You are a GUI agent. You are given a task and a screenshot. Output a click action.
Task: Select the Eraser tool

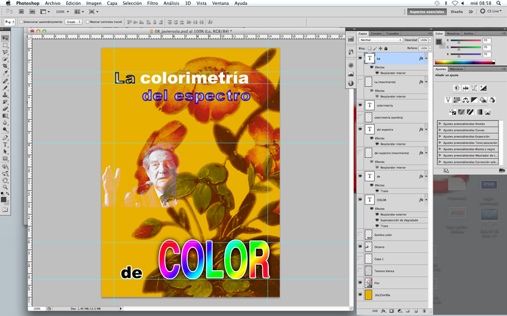5,109
